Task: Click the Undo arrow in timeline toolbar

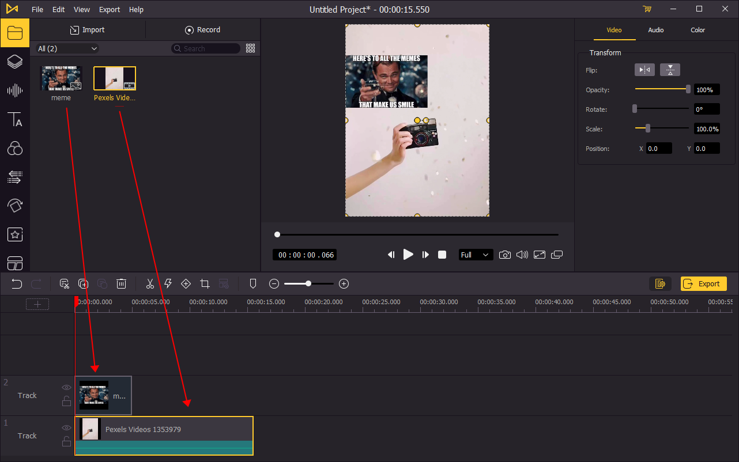Action: tap(17, 283)
